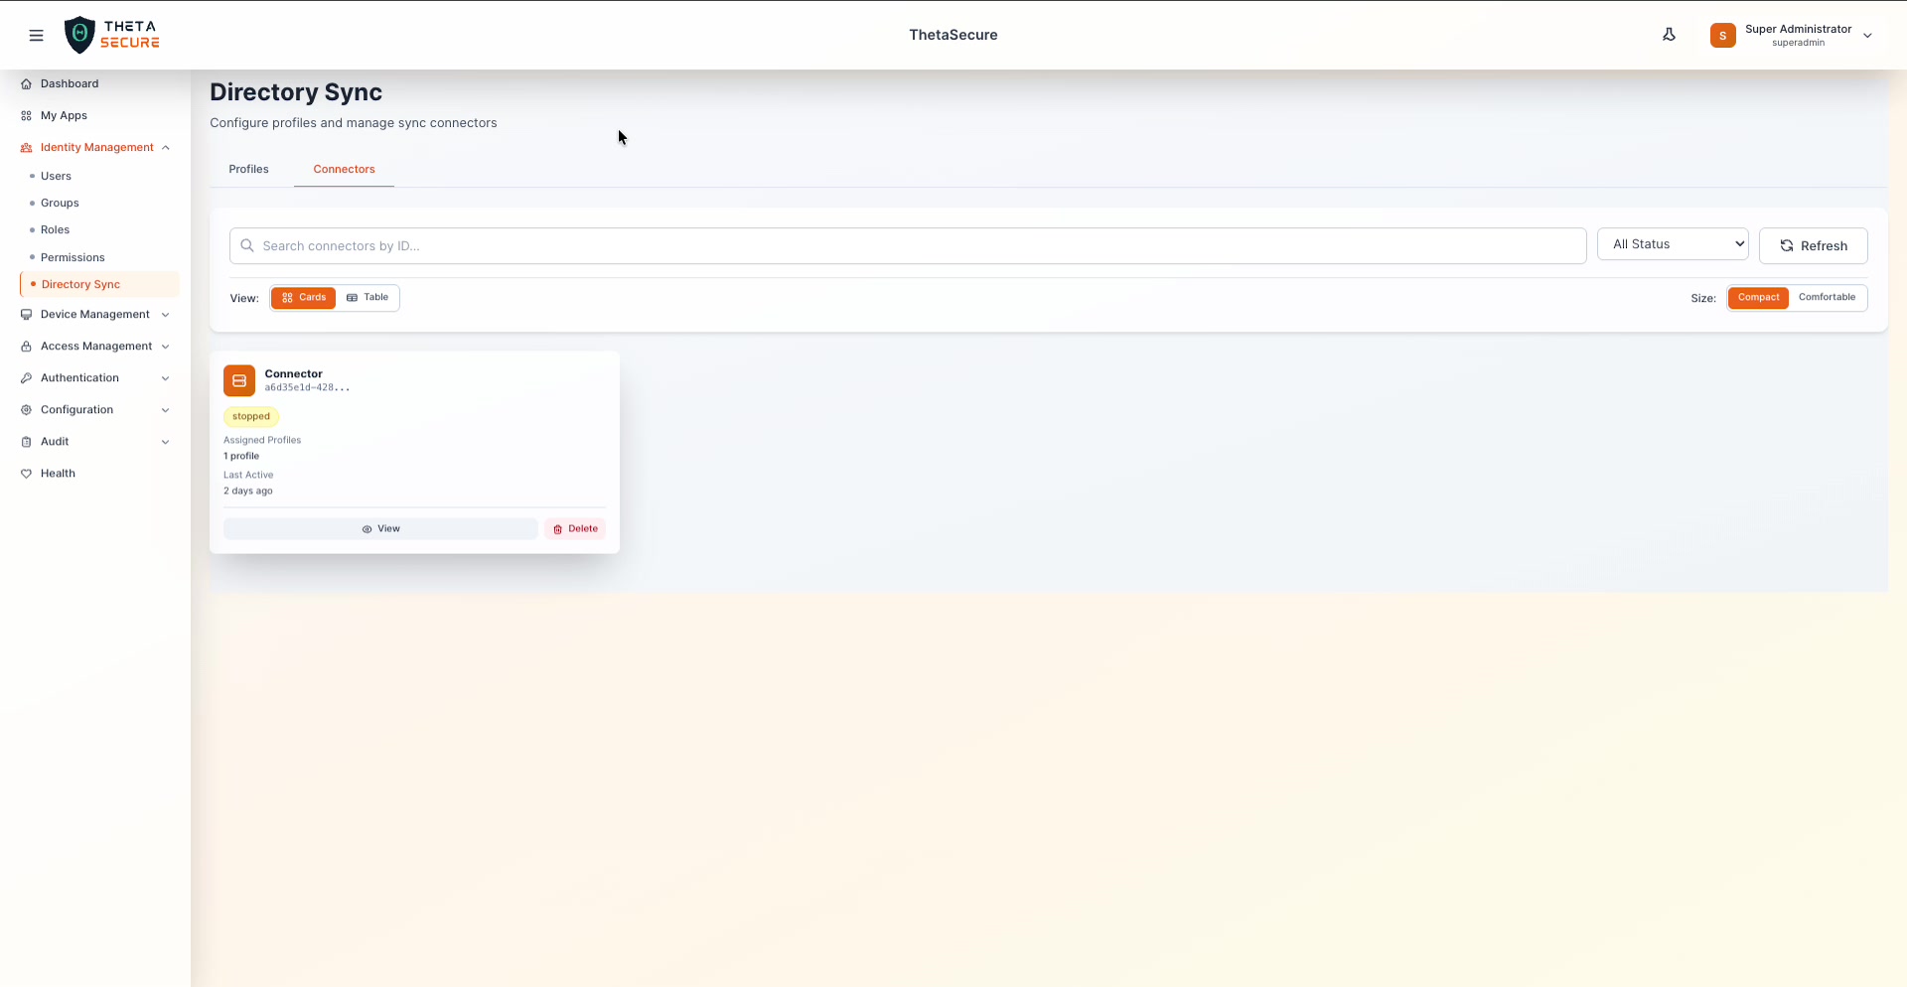The width and height of the screenshot is (1907, 987).
Task: Click the ThetaSecure shield logo
Action: [79, 34]
